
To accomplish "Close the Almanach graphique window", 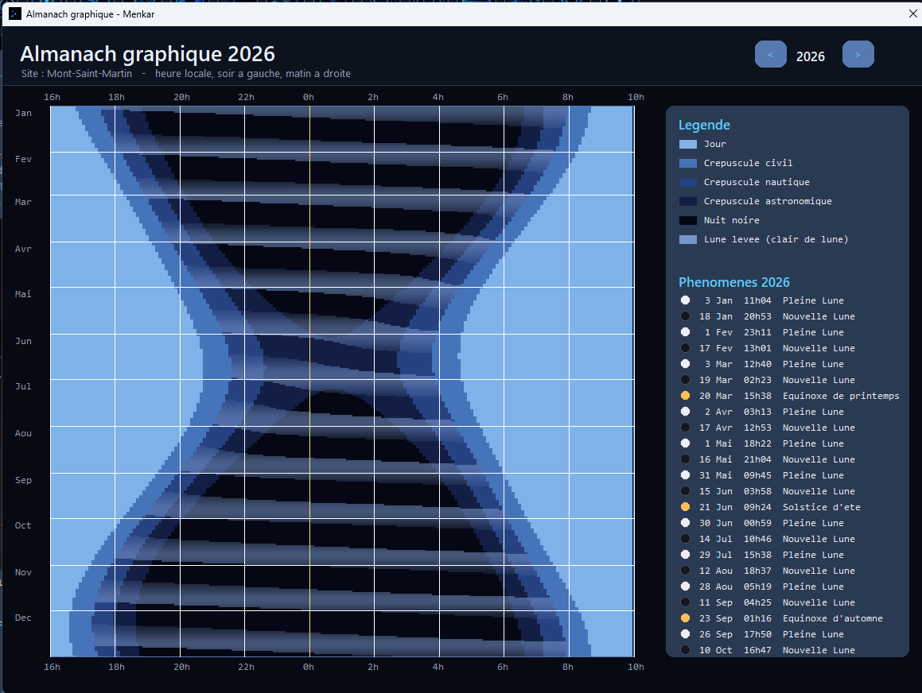I will tap(912, 14).
